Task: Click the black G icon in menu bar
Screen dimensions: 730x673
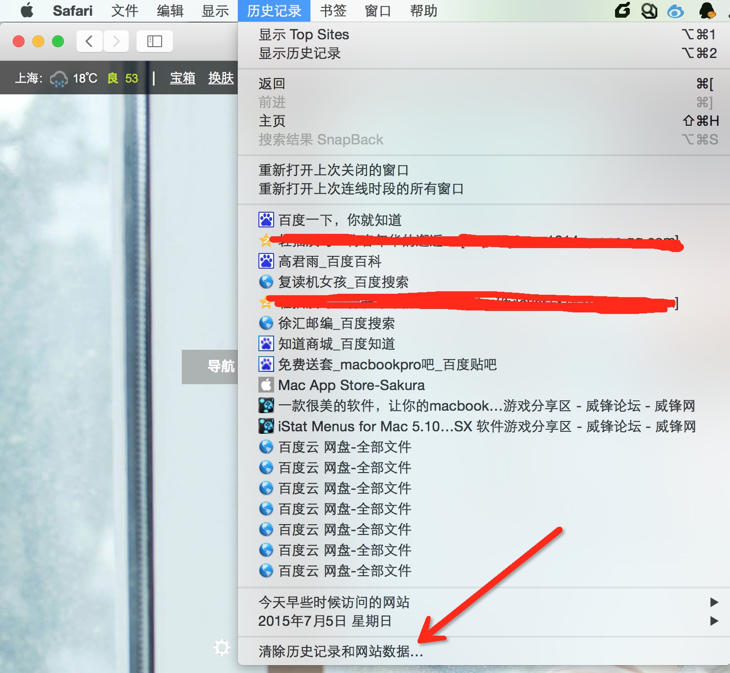Action: point(622,10)
